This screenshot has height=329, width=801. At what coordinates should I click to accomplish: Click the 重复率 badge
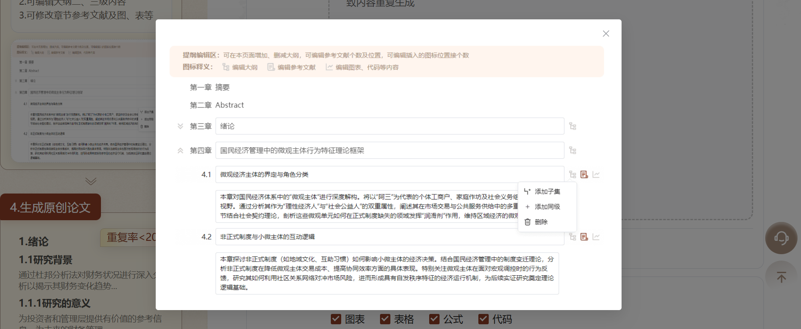pos(129,237)
